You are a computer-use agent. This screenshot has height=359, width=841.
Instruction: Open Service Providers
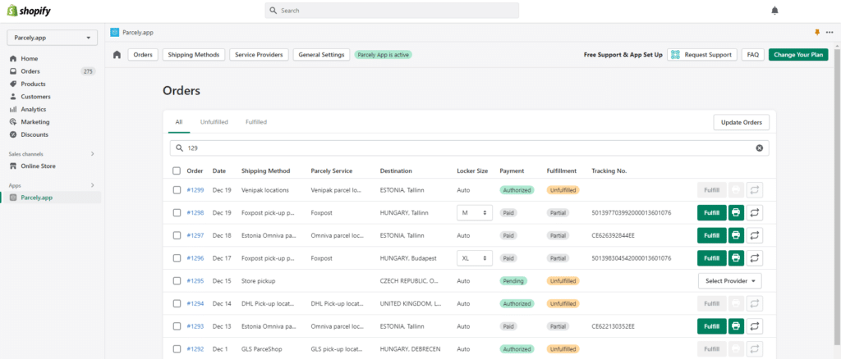click(x=259, y=55)
